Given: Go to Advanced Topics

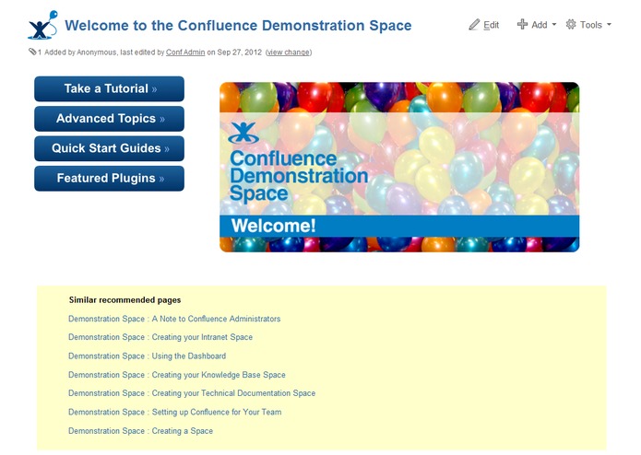Looking at the screenshot, I should click(x=109, y=119).
